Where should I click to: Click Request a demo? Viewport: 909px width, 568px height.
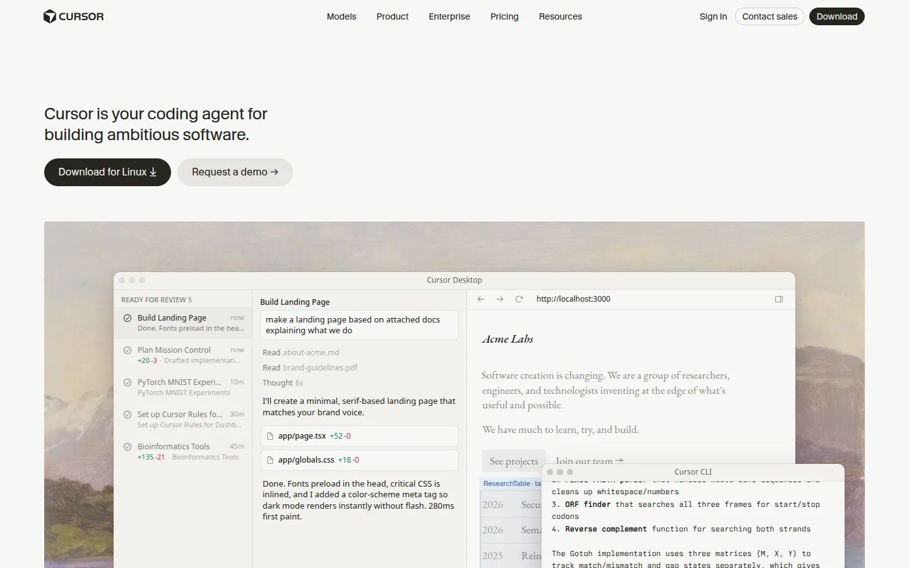[x=235, y=172]
